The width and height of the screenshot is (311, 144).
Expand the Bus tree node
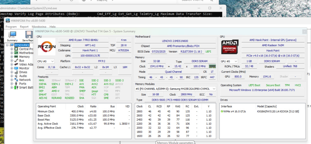[12, 61]
